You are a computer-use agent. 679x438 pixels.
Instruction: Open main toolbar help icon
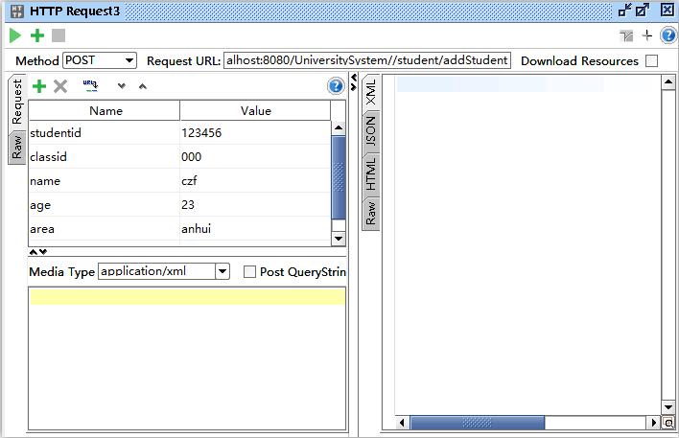coord(668,35)
